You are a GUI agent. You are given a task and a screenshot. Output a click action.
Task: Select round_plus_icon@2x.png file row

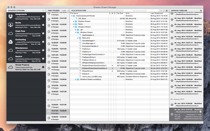click(x=119, y=77)
